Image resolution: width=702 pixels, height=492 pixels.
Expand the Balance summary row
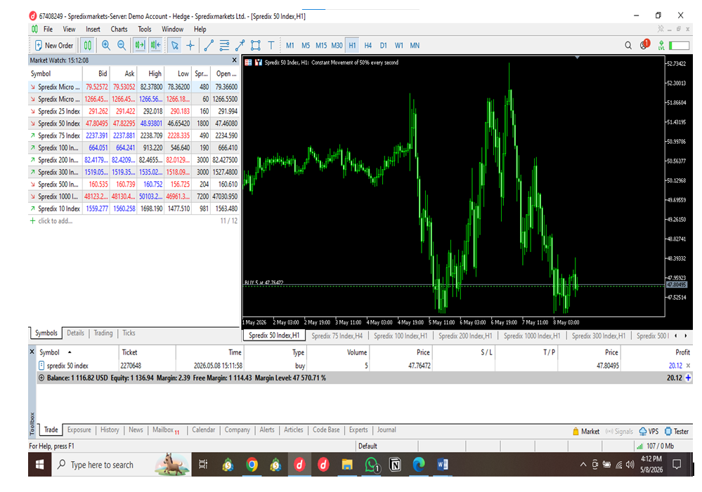(41, 378)
